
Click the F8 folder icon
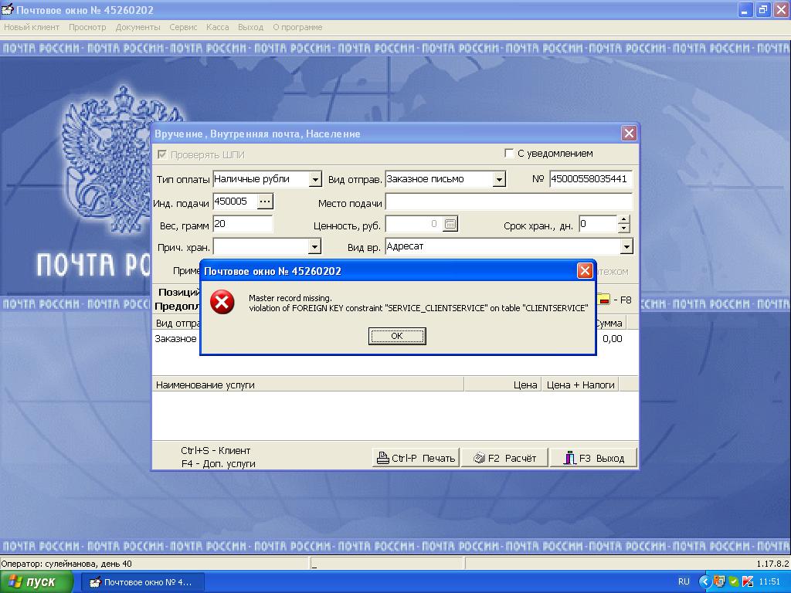pyautogui.click(x=603, y=300)
